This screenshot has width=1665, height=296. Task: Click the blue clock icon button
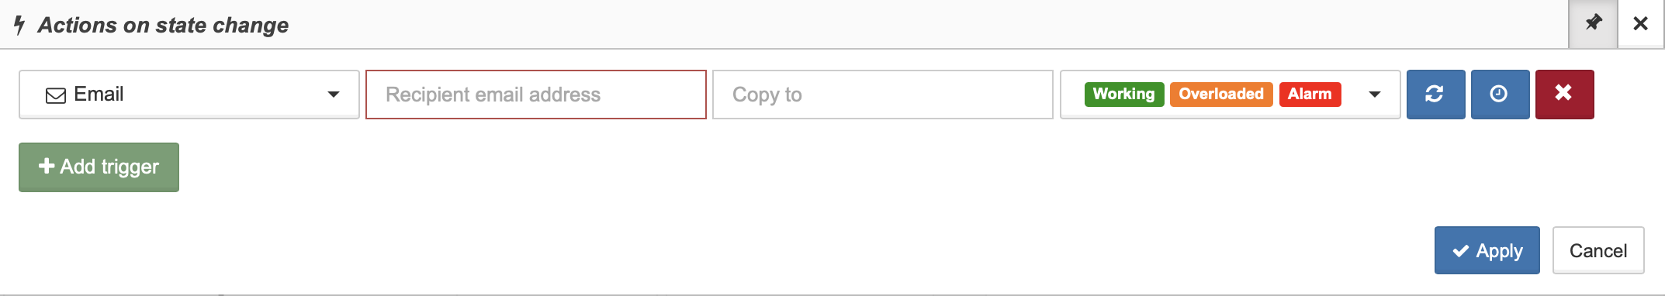pyautogui.click(x=1500, y=95)
